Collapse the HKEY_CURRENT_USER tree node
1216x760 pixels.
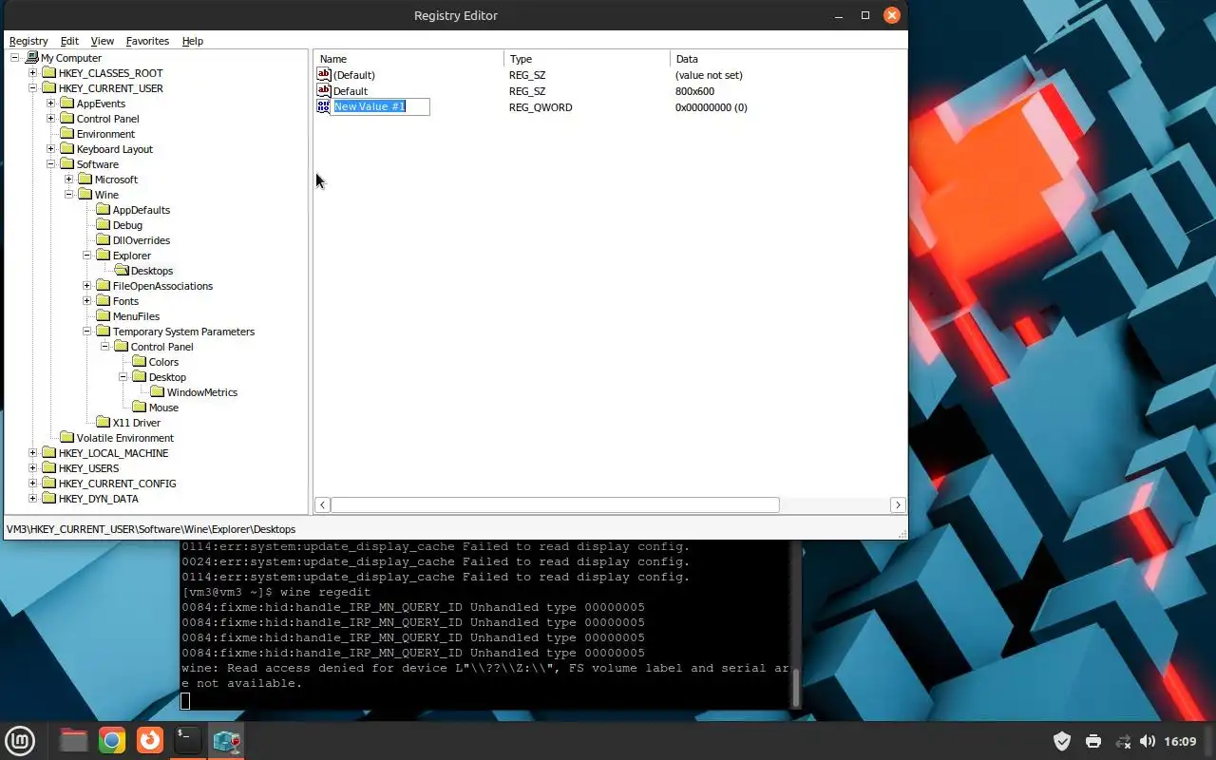(33, 88)
